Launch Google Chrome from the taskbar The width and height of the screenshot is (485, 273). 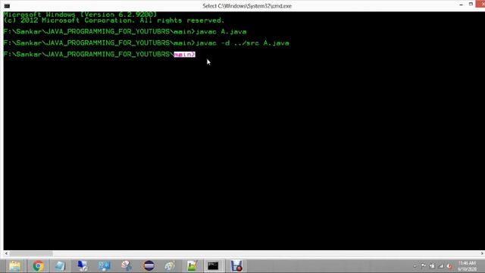(x=39, y=265)
